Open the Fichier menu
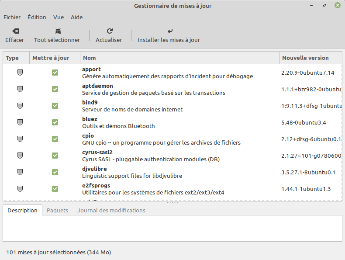 [12, 17]
